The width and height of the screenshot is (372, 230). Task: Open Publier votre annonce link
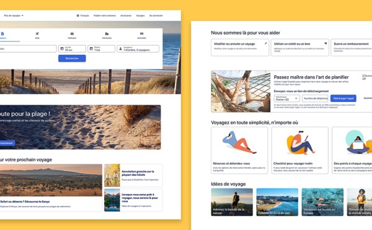pyautogui.click(x=105, y=15)
